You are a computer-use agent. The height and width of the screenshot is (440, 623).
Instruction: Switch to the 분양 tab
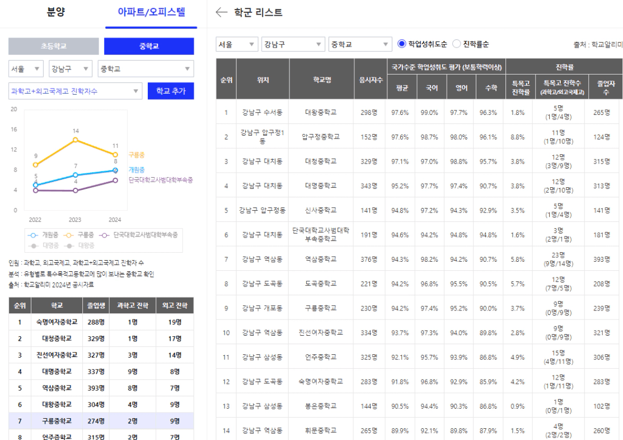coord(55,12)
